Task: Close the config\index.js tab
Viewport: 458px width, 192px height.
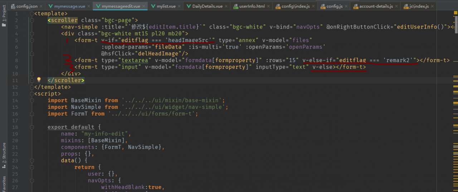Action: (x=314, y=6)
